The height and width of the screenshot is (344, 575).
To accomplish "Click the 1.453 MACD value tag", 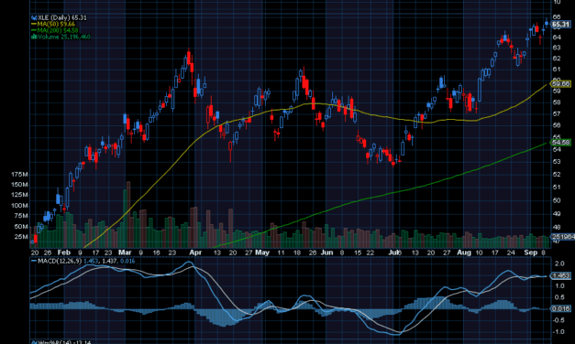I will [x=561, y=275].
